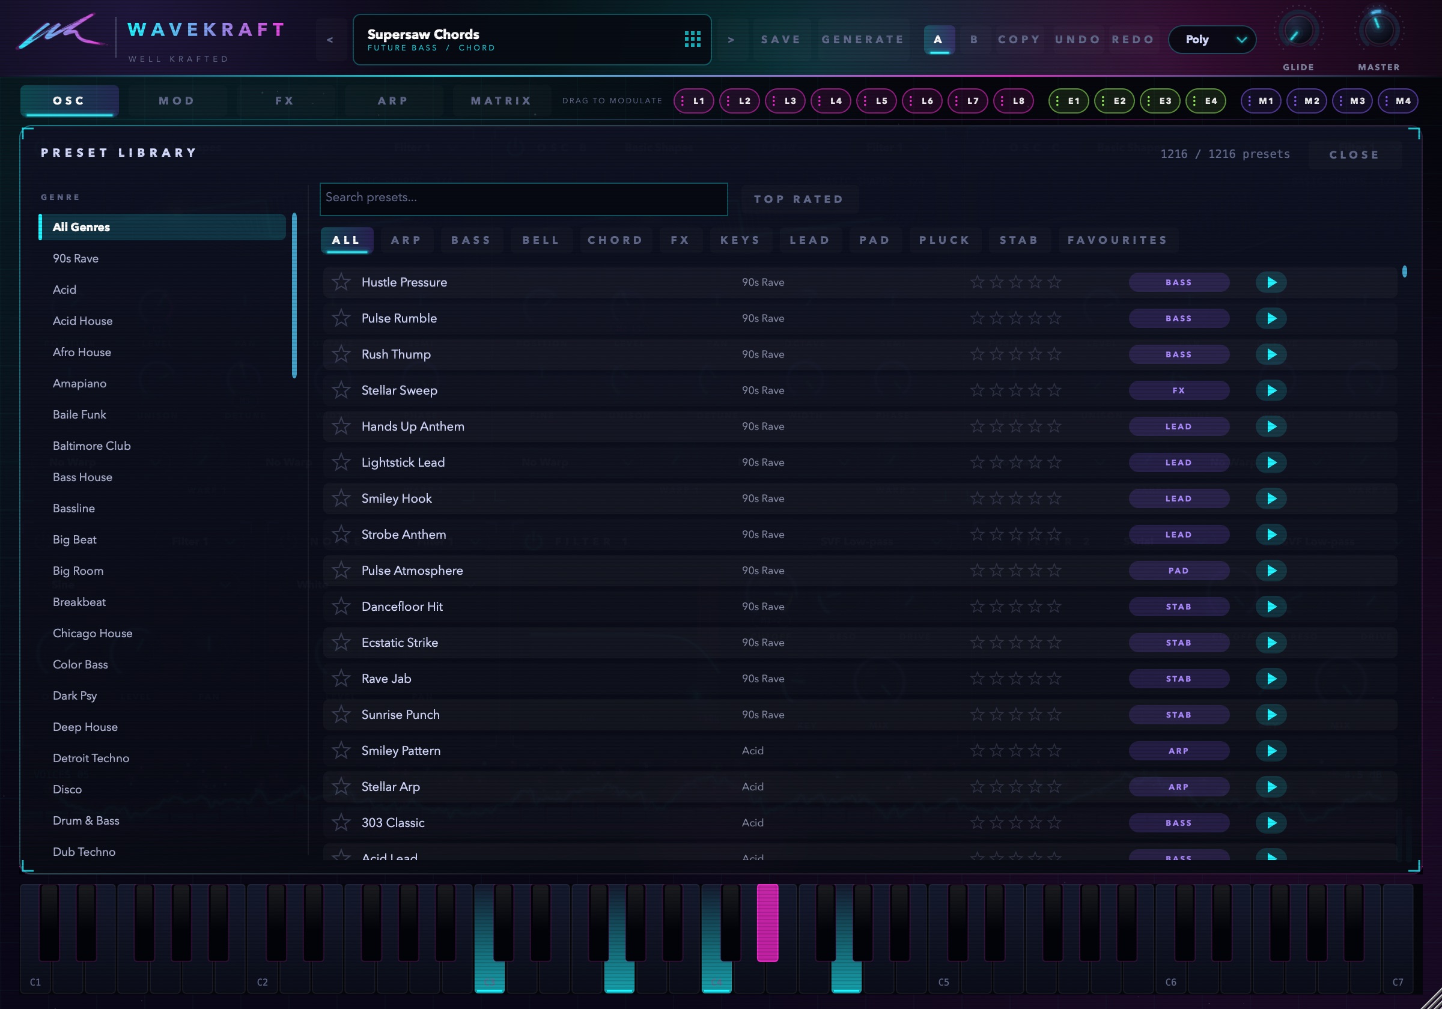This screenshot has width=1442, height=1009.
Task: Click the COPY button
Action: (1018, 40)
